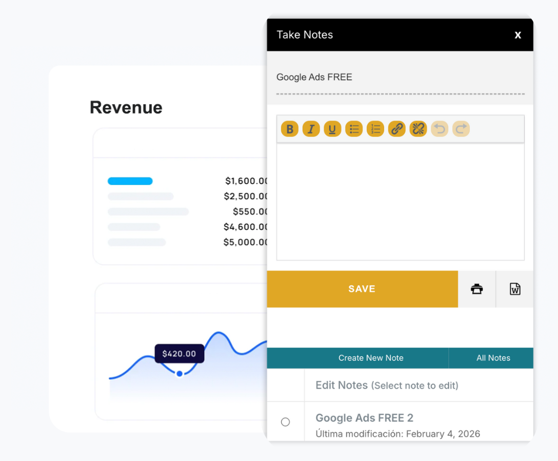Export note as Word document
558x461 pixels.
tap(515, 289)
